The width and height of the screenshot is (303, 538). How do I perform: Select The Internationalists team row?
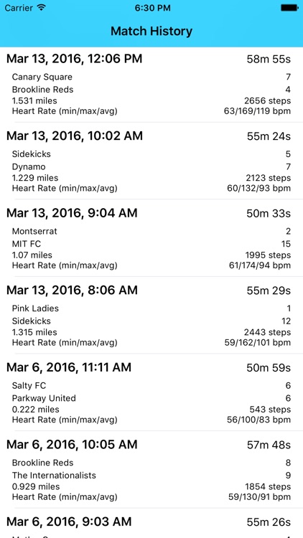coord(151,475)
